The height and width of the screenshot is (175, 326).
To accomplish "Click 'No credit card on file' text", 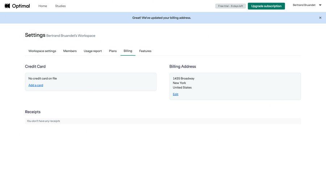I will pos(43,78).
